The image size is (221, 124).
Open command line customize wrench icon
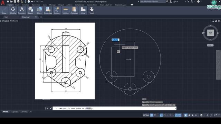[51, 108]
